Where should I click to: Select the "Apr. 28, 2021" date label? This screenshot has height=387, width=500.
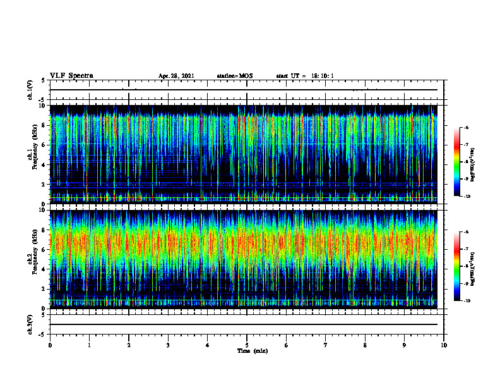(x=176, y=76)
